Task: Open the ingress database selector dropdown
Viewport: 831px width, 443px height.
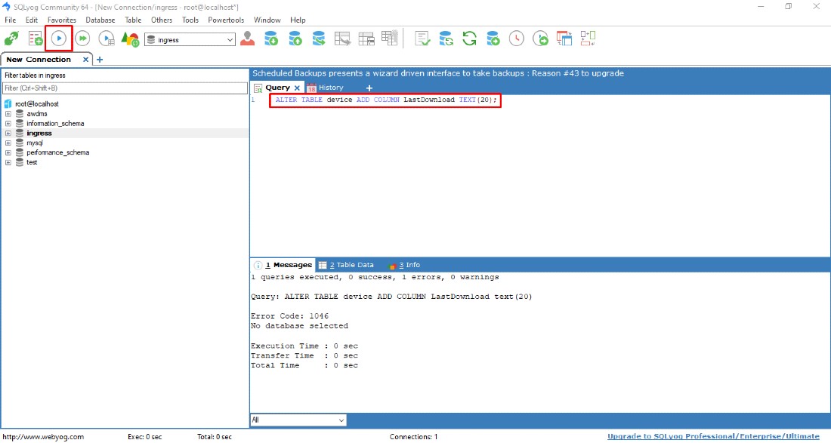Action: point(190,40)
